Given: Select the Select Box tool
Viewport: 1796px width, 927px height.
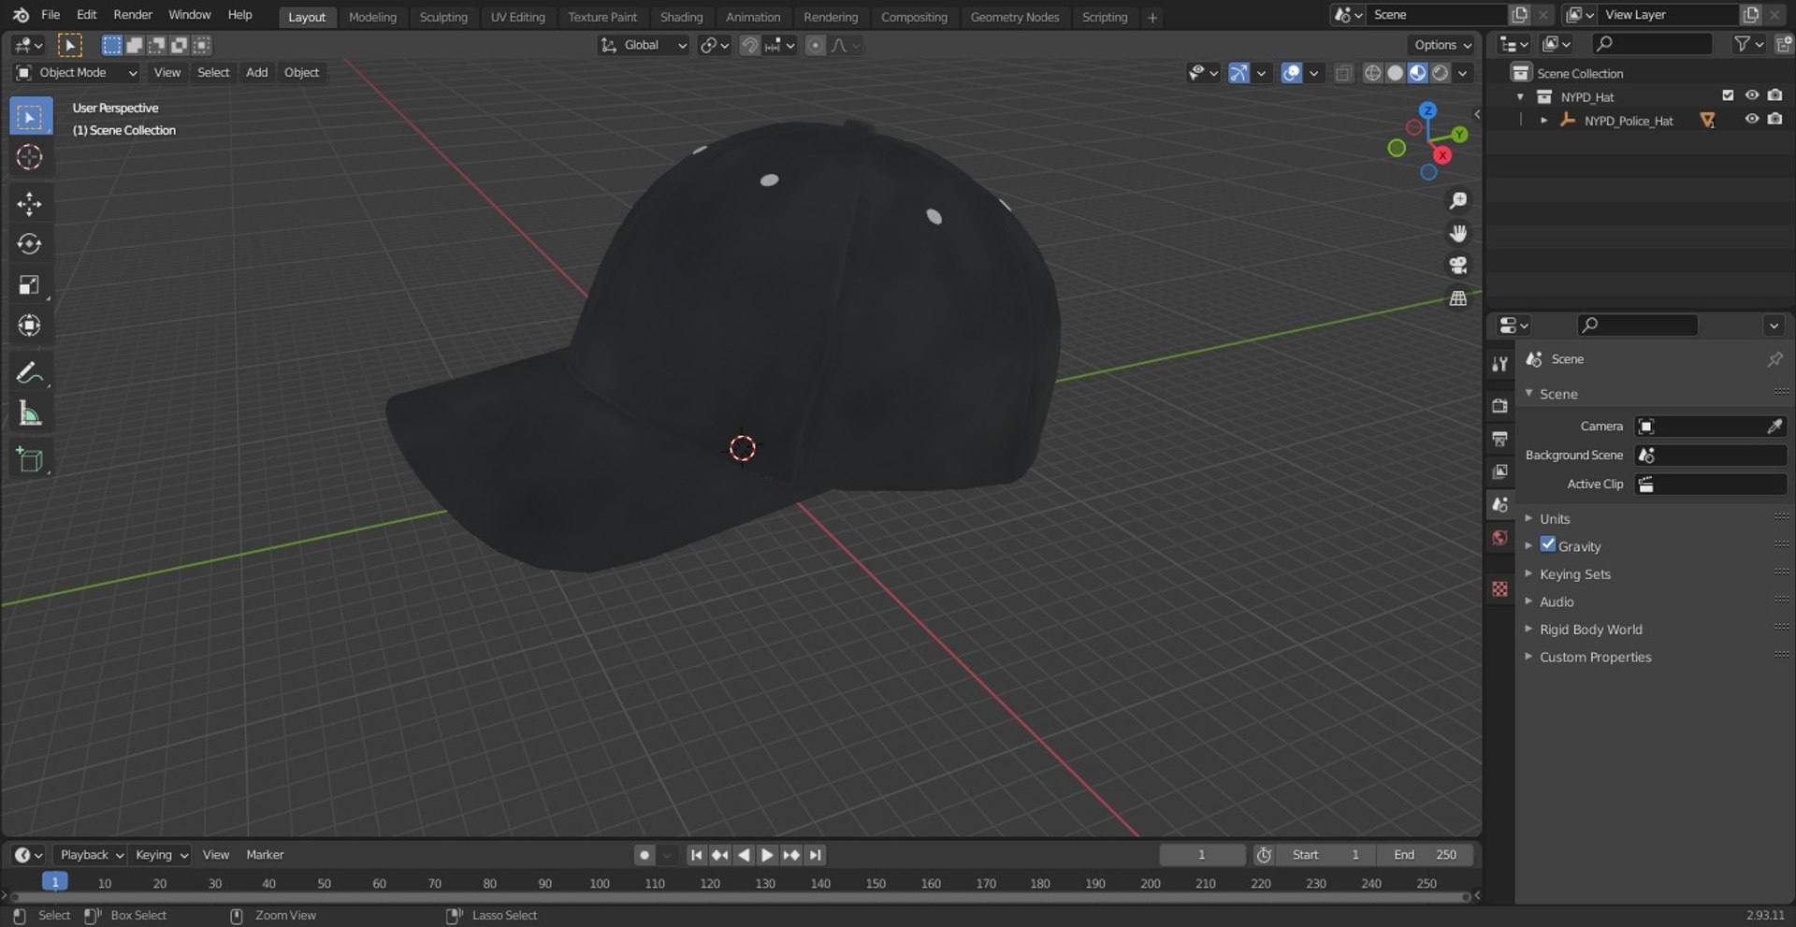Looking at the screenshot, I should click(30, 117).
